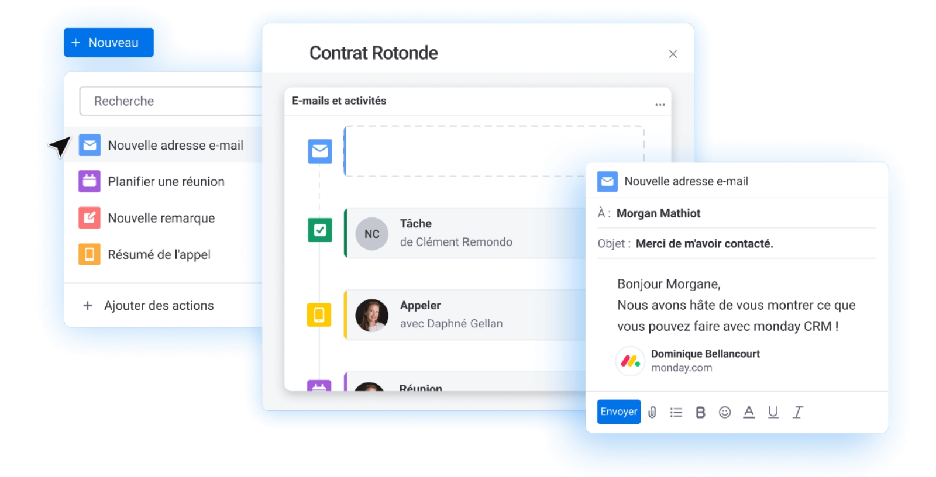The height and width of the screenshot is (477, 936).
Task: Click the Nouveau button
Action: (x=109, y=43)
